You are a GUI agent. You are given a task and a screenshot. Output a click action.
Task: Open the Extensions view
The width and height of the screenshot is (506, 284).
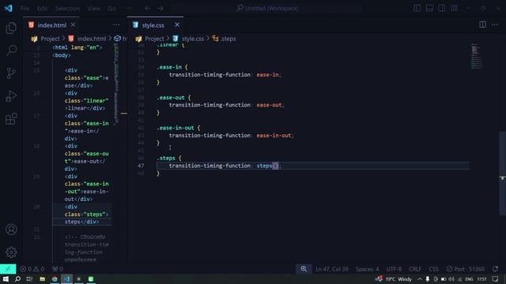point(11,119)
